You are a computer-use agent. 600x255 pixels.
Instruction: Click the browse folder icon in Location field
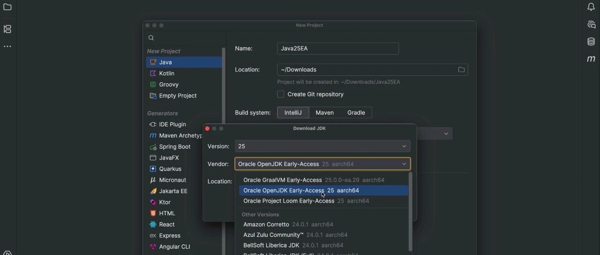(461, 70)
